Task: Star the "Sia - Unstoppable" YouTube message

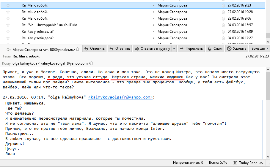Action: 8,25
